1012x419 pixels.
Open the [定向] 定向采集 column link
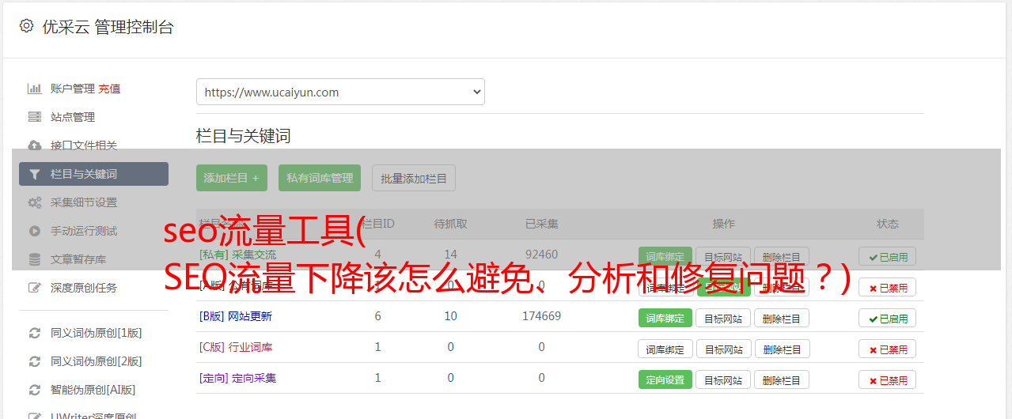coord(237,378)
